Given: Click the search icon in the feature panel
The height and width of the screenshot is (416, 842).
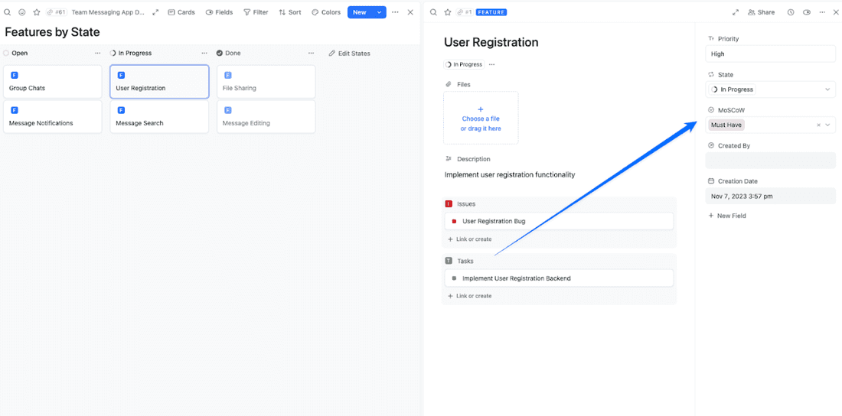Looking at the screenshot, I should click(x=433, y=11).
